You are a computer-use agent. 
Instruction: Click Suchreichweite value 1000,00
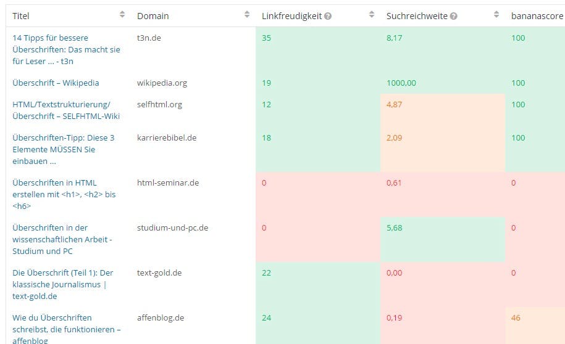click(x=401, y=83)
